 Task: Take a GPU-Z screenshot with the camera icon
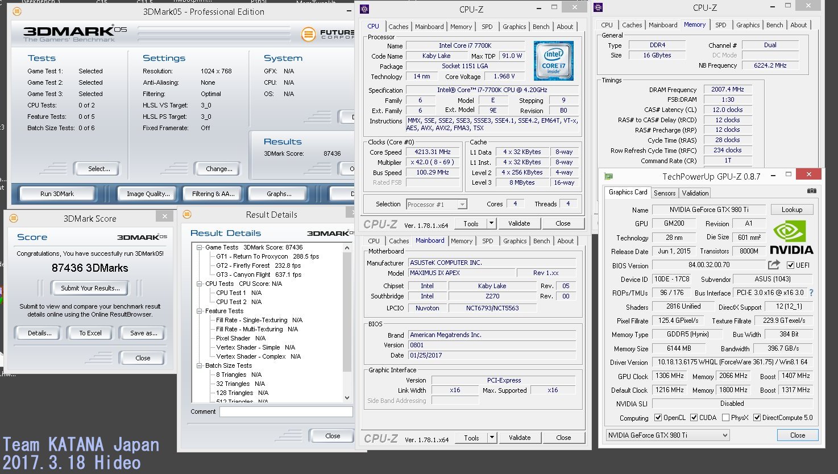(812, 190)
